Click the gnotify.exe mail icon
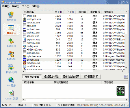 (25, 59)
